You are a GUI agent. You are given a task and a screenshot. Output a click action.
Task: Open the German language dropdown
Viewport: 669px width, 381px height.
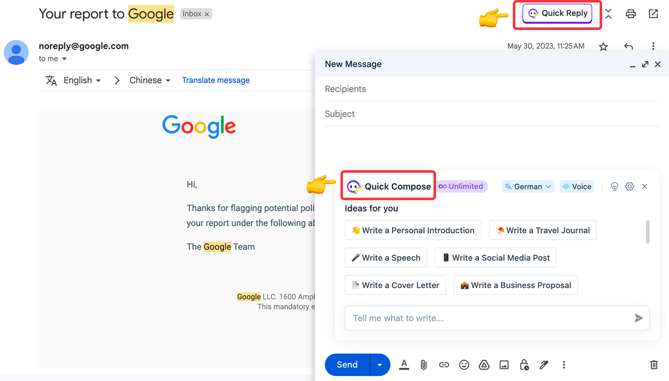[528, 186]
